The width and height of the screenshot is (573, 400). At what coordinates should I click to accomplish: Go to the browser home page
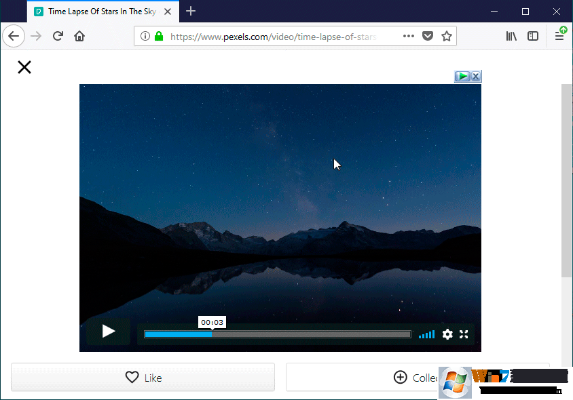(x=80, y=35)
